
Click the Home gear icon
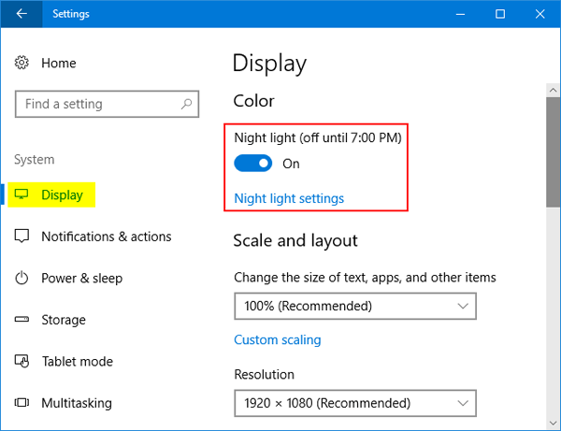tap(22, 63)
